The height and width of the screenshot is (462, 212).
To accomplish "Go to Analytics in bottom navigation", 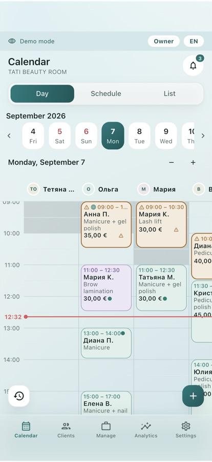I will click(x=146, y=430).
